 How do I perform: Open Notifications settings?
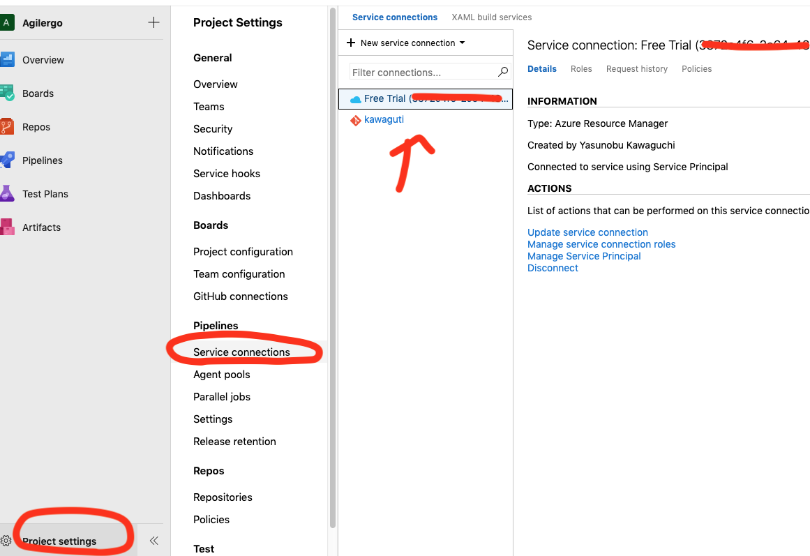click(x=223, y=151)
